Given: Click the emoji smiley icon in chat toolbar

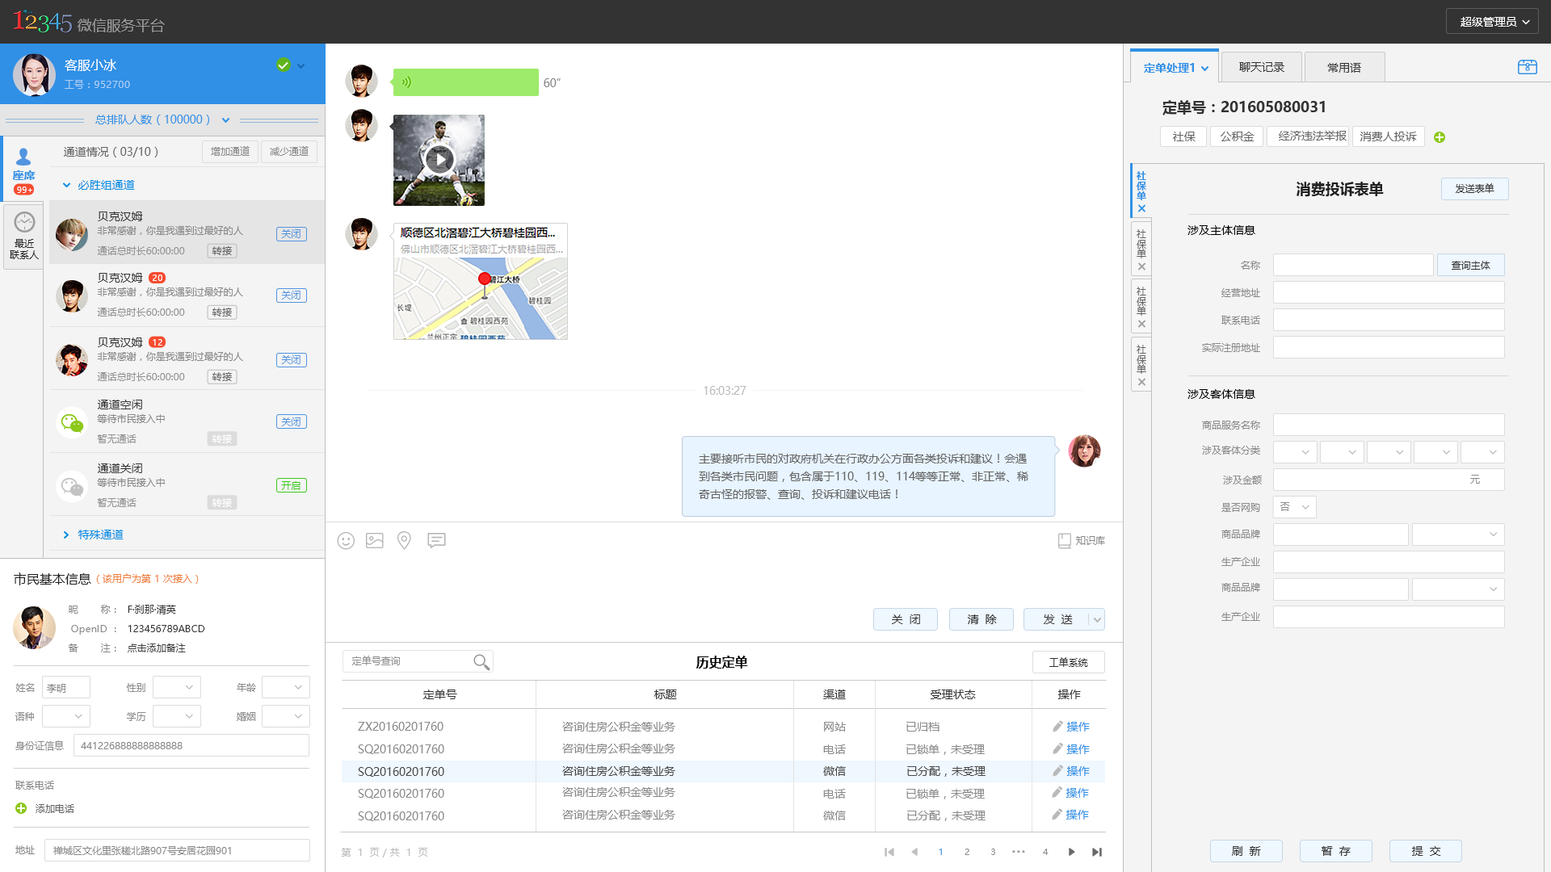Looking at the screenshot, I should tap(346, 541).
